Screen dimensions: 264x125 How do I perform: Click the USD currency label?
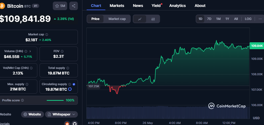click(256, 118)
